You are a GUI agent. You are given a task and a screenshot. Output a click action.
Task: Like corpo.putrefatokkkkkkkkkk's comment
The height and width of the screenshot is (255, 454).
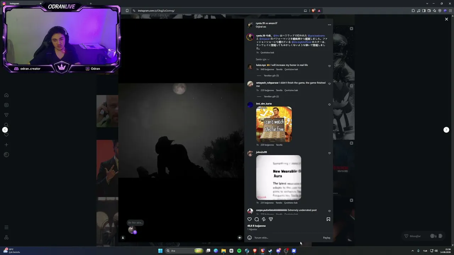pos(329,211)
